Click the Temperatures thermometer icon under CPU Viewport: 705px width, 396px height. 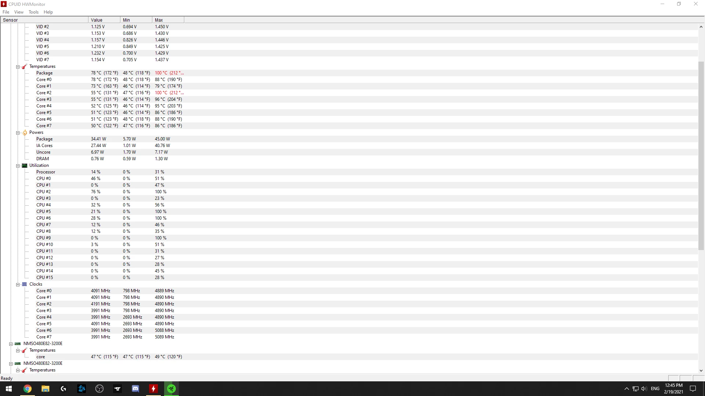click(25, 67)
